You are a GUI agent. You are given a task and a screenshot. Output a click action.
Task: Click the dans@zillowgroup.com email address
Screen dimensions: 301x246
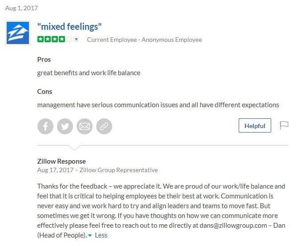pos(233,226)
